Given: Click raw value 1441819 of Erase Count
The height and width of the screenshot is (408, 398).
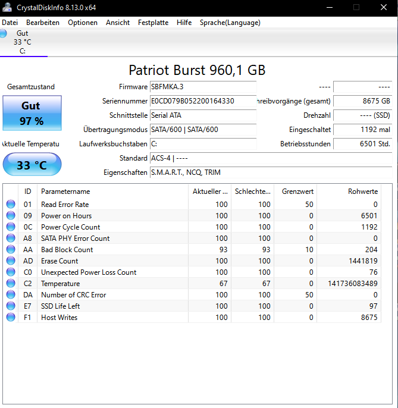Looking at the screenshot, I should tap(363, 261).
